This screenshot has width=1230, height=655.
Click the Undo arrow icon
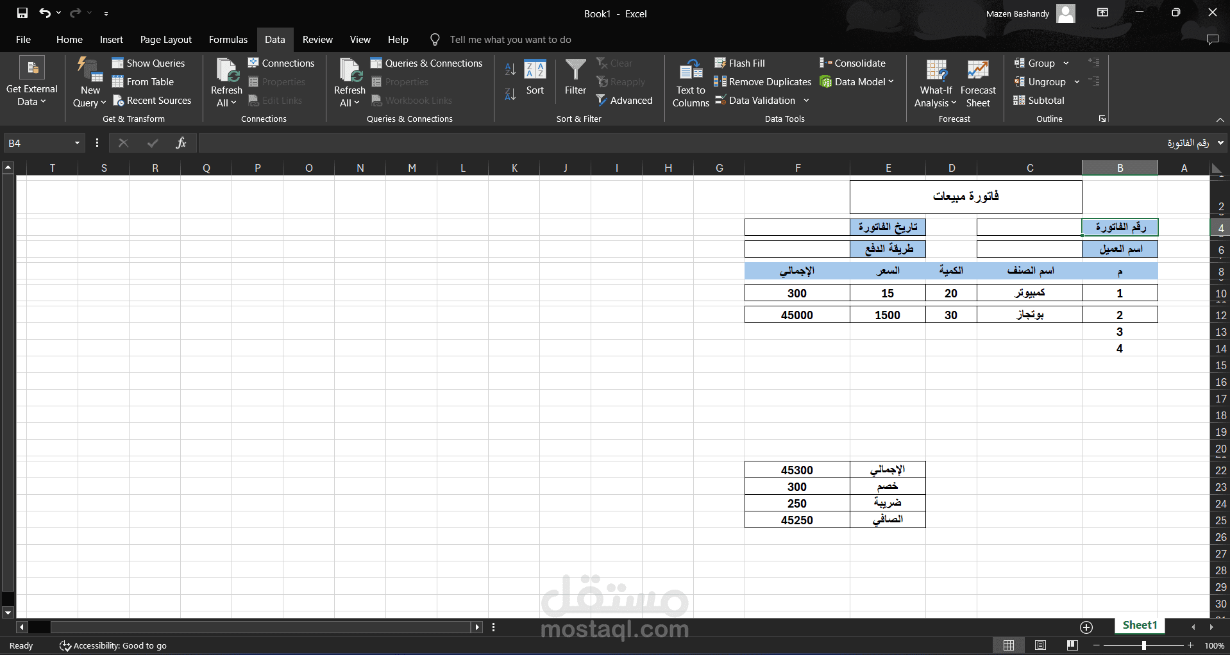pos(44,13)
